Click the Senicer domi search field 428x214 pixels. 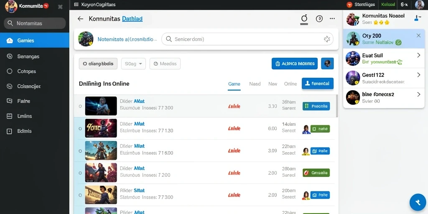247,39
